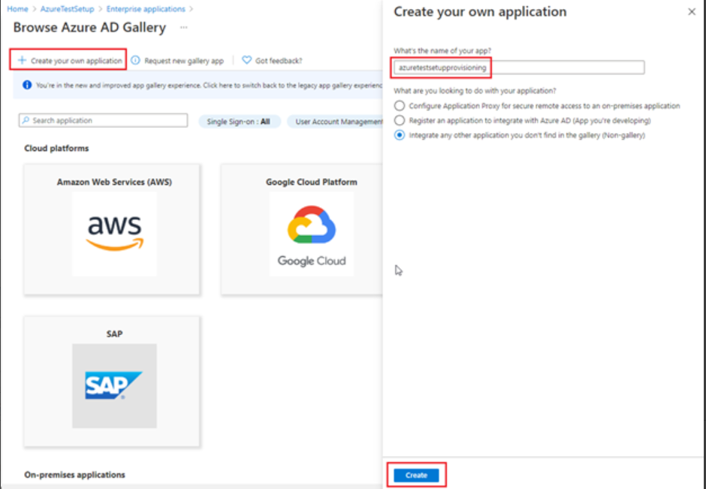
Task: Click the info icon beside Request new gallery app
Action: point(135,60)
